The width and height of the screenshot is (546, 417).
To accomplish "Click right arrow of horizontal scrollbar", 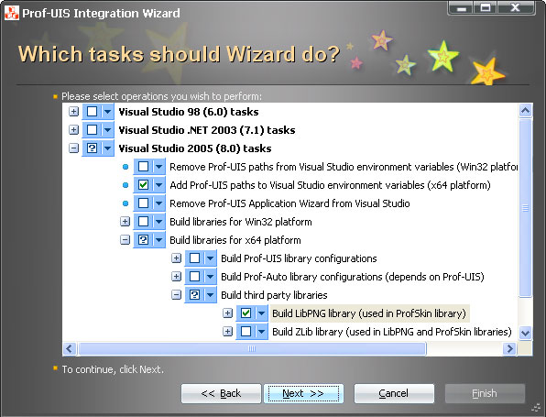I will pos(509,348).
